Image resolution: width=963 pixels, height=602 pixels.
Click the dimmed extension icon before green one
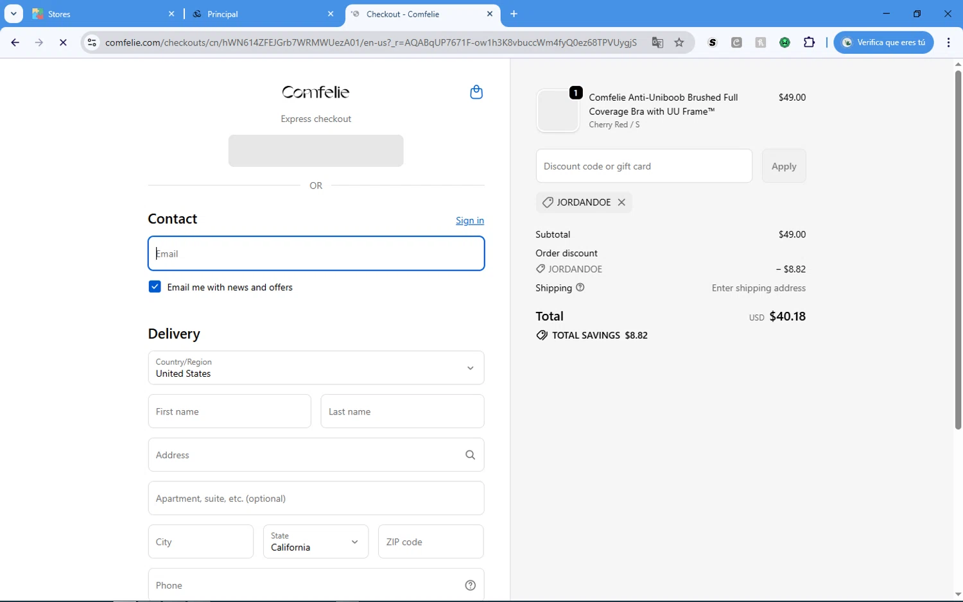click(x=761, y=42)
